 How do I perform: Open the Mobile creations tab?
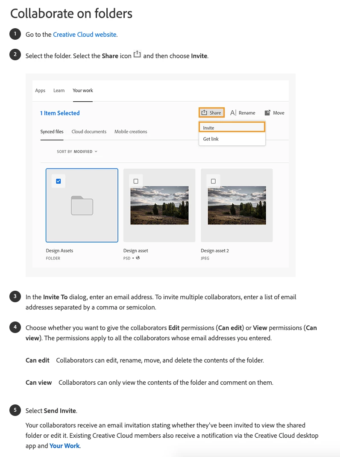(x=131, y=131)
